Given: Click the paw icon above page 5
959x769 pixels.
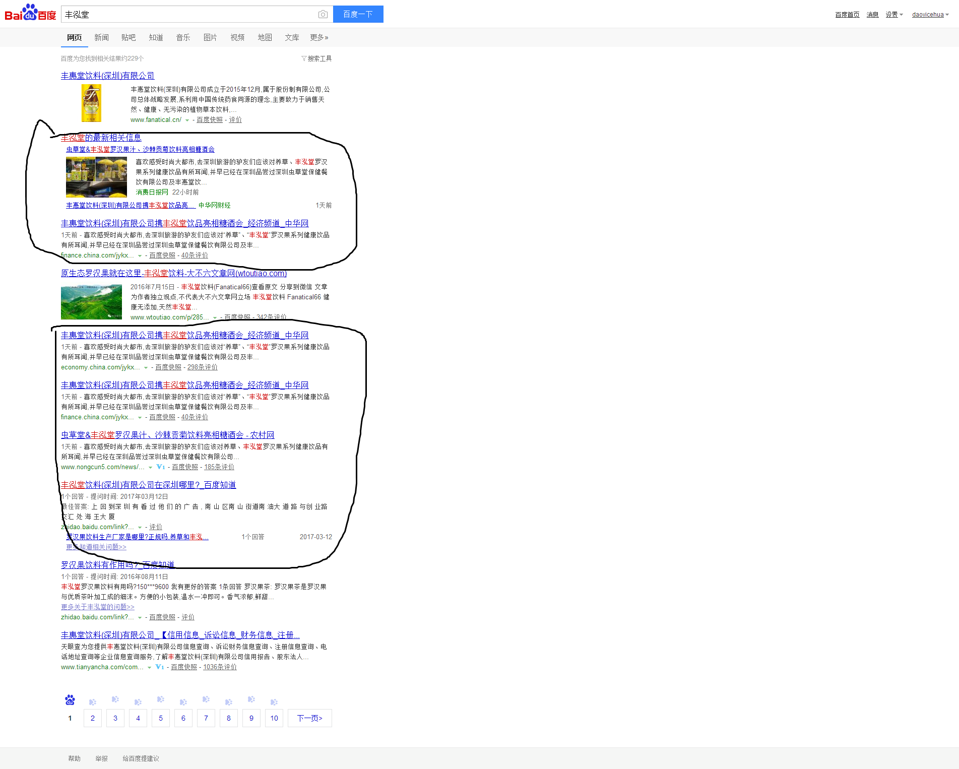Looking at the screenshot, I should point(161,699).
